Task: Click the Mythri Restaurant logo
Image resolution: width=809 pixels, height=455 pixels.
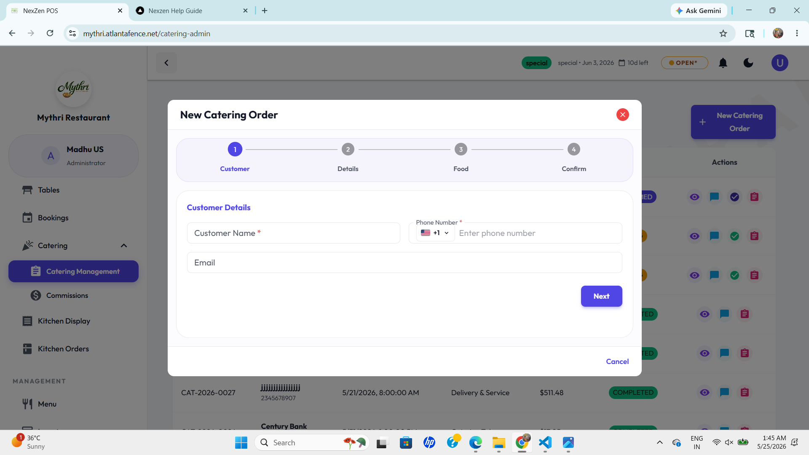Action: click(73, 89)
